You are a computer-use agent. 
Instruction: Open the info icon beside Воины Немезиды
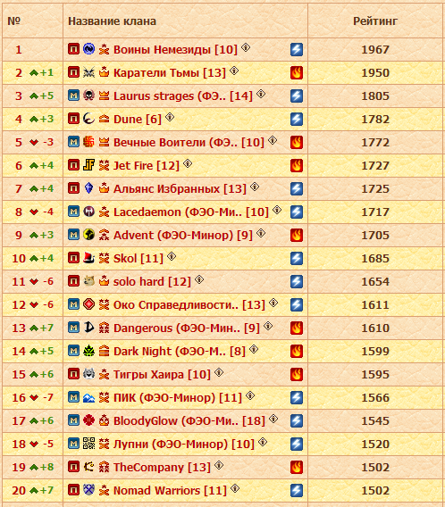coord(246,47)
